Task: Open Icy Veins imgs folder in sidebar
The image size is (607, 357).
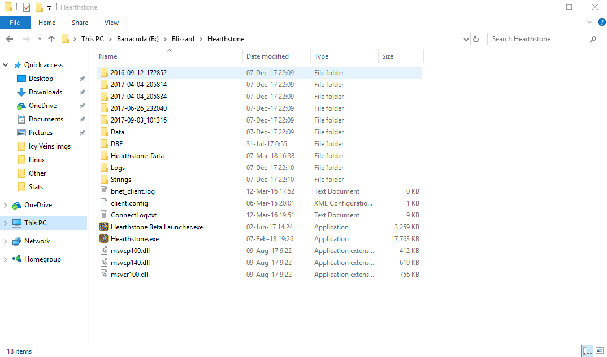Action: pos(50,146)
